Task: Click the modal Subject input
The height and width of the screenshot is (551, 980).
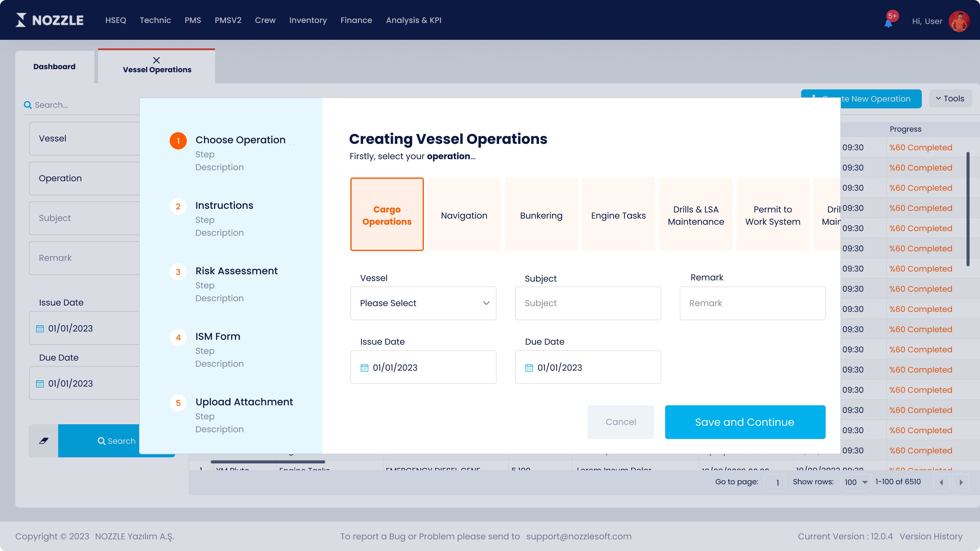Action: (588, 303)
